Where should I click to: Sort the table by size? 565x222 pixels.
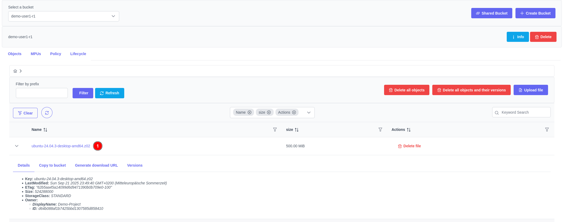coord(297,130)
